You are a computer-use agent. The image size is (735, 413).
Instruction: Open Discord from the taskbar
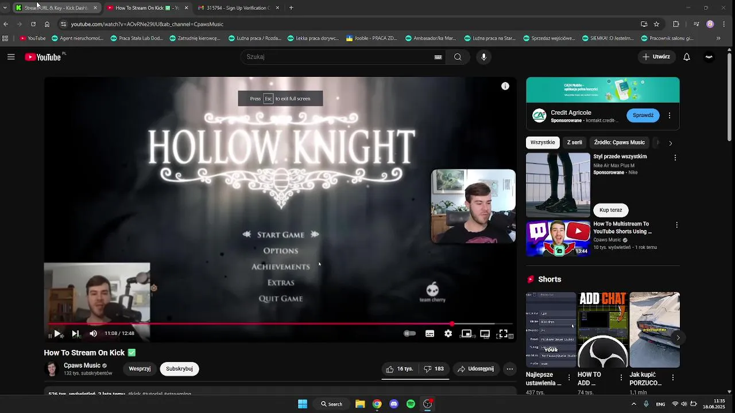(394, 404)
